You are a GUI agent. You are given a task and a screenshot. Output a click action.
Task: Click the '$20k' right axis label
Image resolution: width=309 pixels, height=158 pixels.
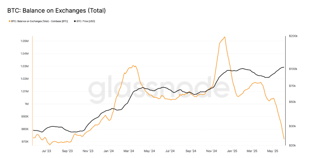tap(292, 146)
